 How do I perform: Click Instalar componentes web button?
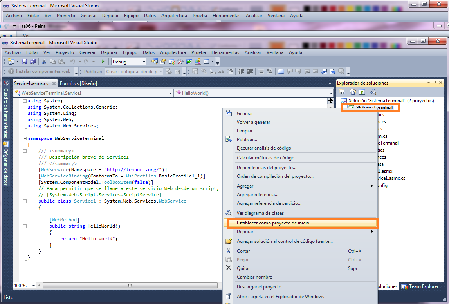[x=40, y=71]
